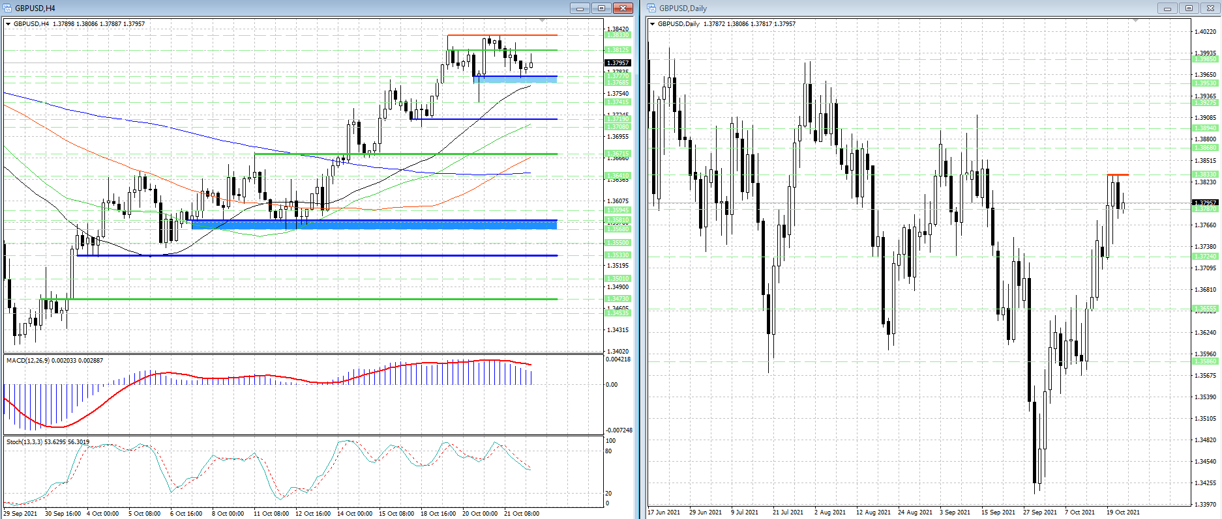Click the blue horizontal line at 1.35330 on H4
Viewport: 1222px width, 519px height.
pos(317,255)
